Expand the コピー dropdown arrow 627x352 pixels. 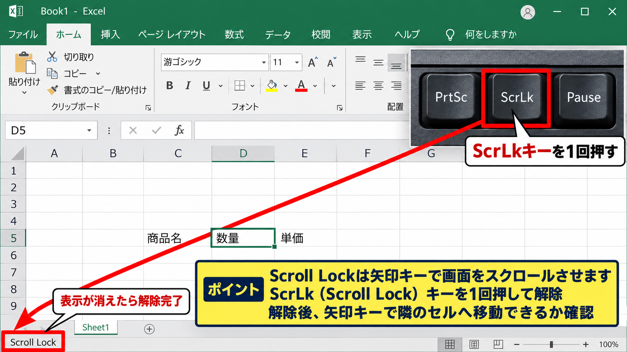tap(98, 74)
